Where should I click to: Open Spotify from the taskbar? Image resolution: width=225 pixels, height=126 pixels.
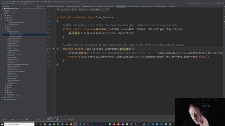(x=58, y=124)
